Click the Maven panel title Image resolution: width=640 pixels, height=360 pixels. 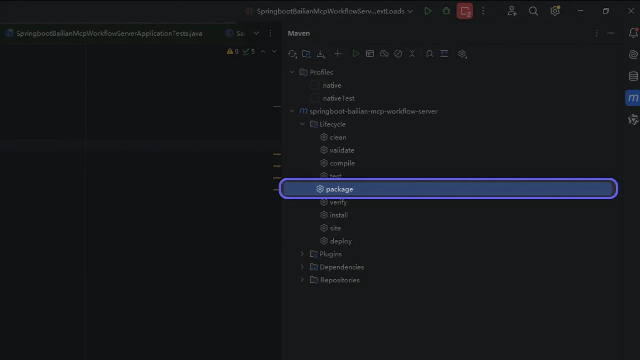[x=299, y=33]
